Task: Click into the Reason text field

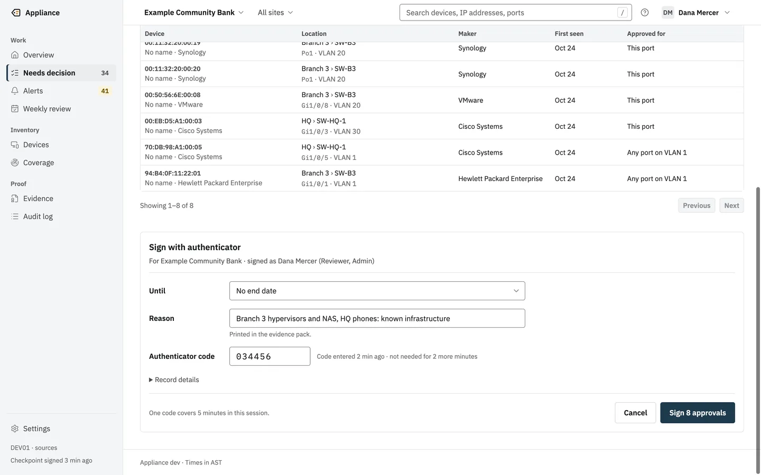Action: (x=377, y=318)
